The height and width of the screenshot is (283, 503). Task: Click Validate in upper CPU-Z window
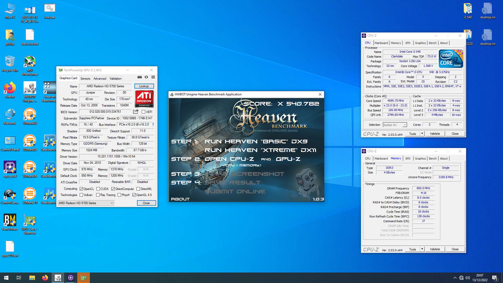click(x=435, y=134)
